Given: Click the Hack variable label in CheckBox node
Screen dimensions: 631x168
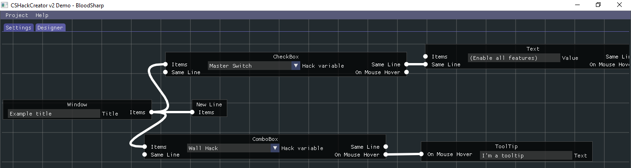Looking at the screenshot, I should pyautogui.click(x=323, y=66).
